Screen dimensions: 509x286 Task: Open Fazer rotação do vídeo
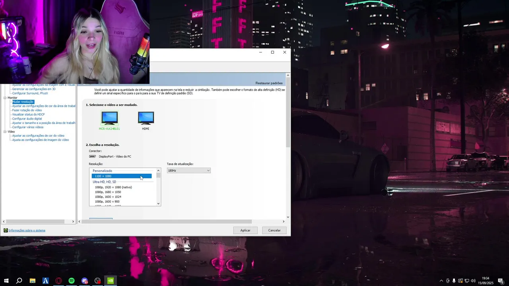[27, 110]
